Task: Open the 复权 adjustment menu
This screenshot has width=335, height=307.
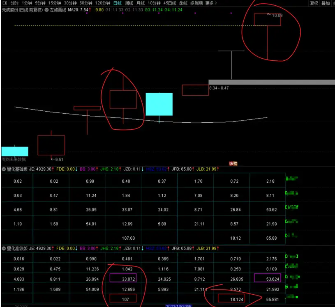Action: click(x=314, y=3)
